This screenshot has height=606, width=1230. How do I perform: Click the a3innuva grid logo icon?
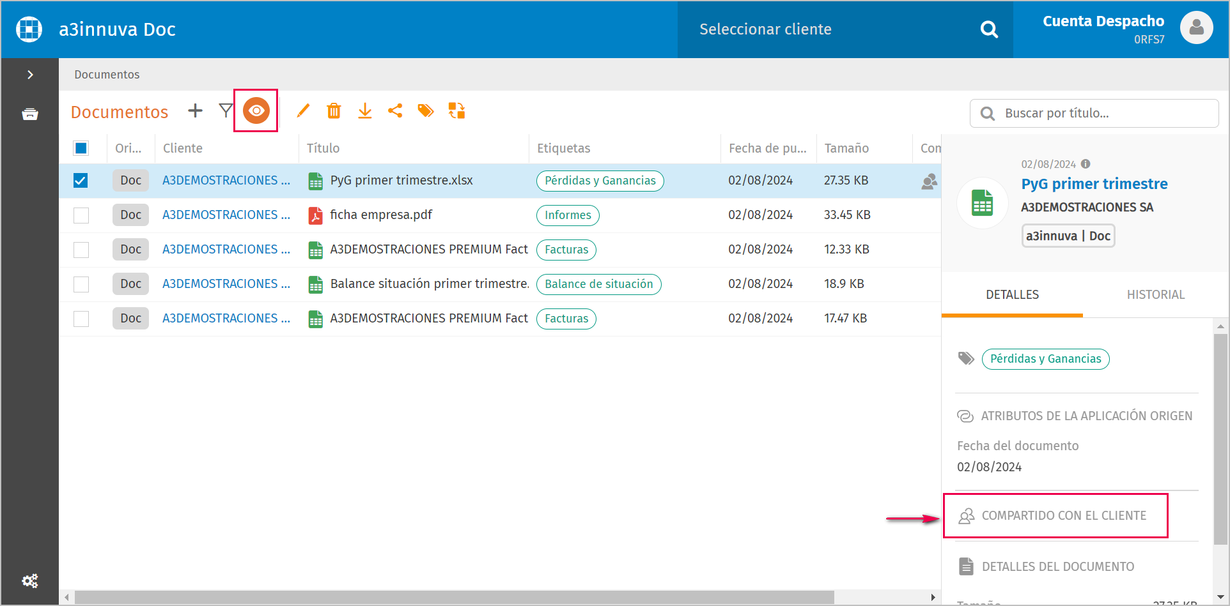point(29,29)
